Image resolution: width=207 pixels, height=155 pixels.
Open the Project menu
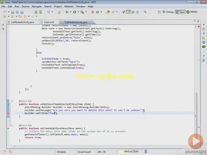[x=58, y=6]
